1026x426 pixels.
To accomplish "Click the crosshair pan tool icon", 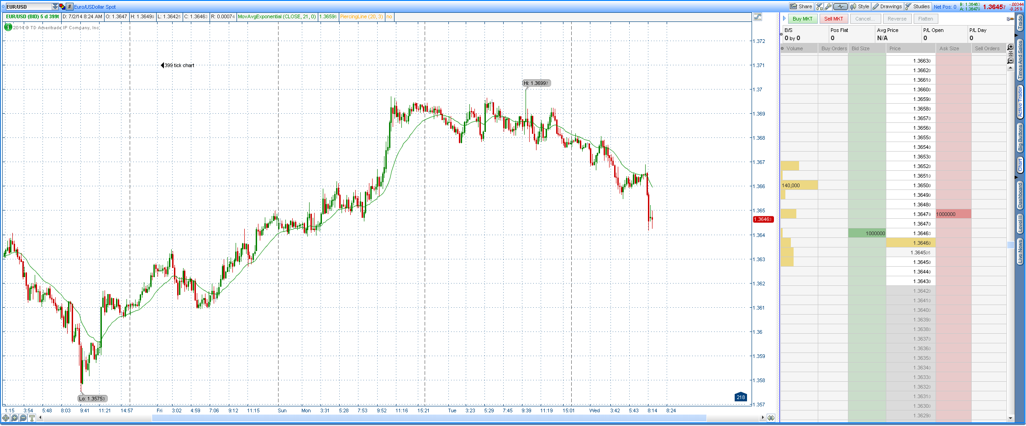I will click(6, 418).
